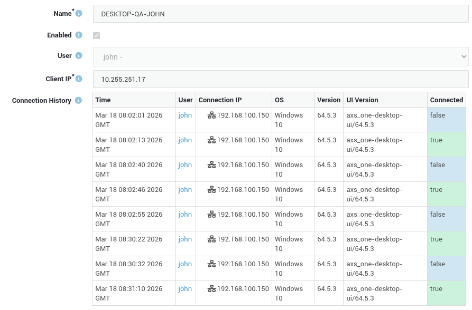
Task: Open john link in 08:30:22 row
Action: coord(185,239)
